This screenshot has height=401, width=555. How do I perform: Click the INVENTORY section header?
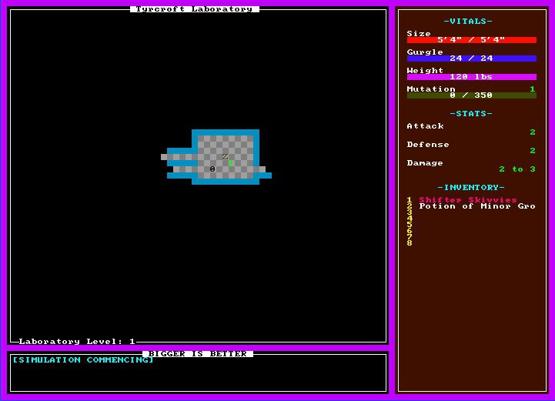click(471, 188)
